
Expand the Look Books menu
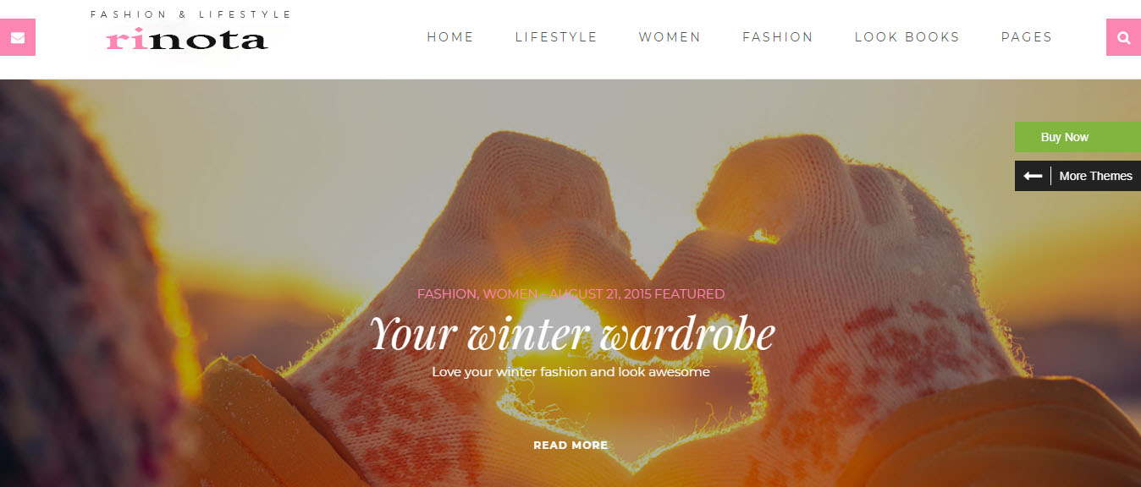click(x=907, y=37)
